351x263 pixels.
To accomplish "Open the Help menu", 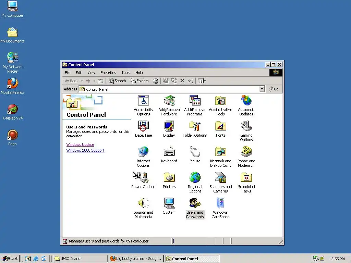I will (x=139, y=73).
